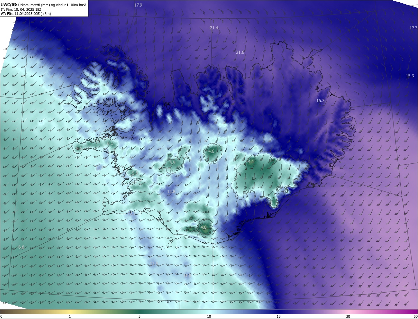Click the 5.6 value label on the map
This screenshot has width=418, height=319.
pyautogui.click(x=79, y=149)
